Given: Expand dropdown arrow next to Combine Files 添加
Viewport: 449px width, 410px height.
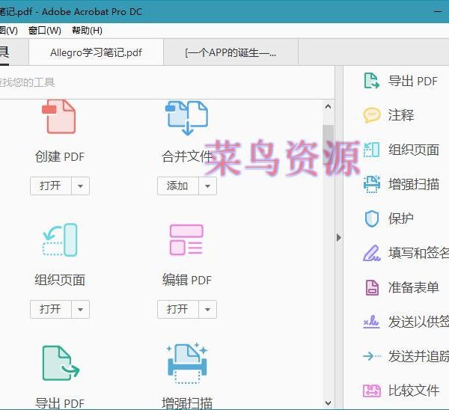Looking at the screenshot, I should 208,186.
